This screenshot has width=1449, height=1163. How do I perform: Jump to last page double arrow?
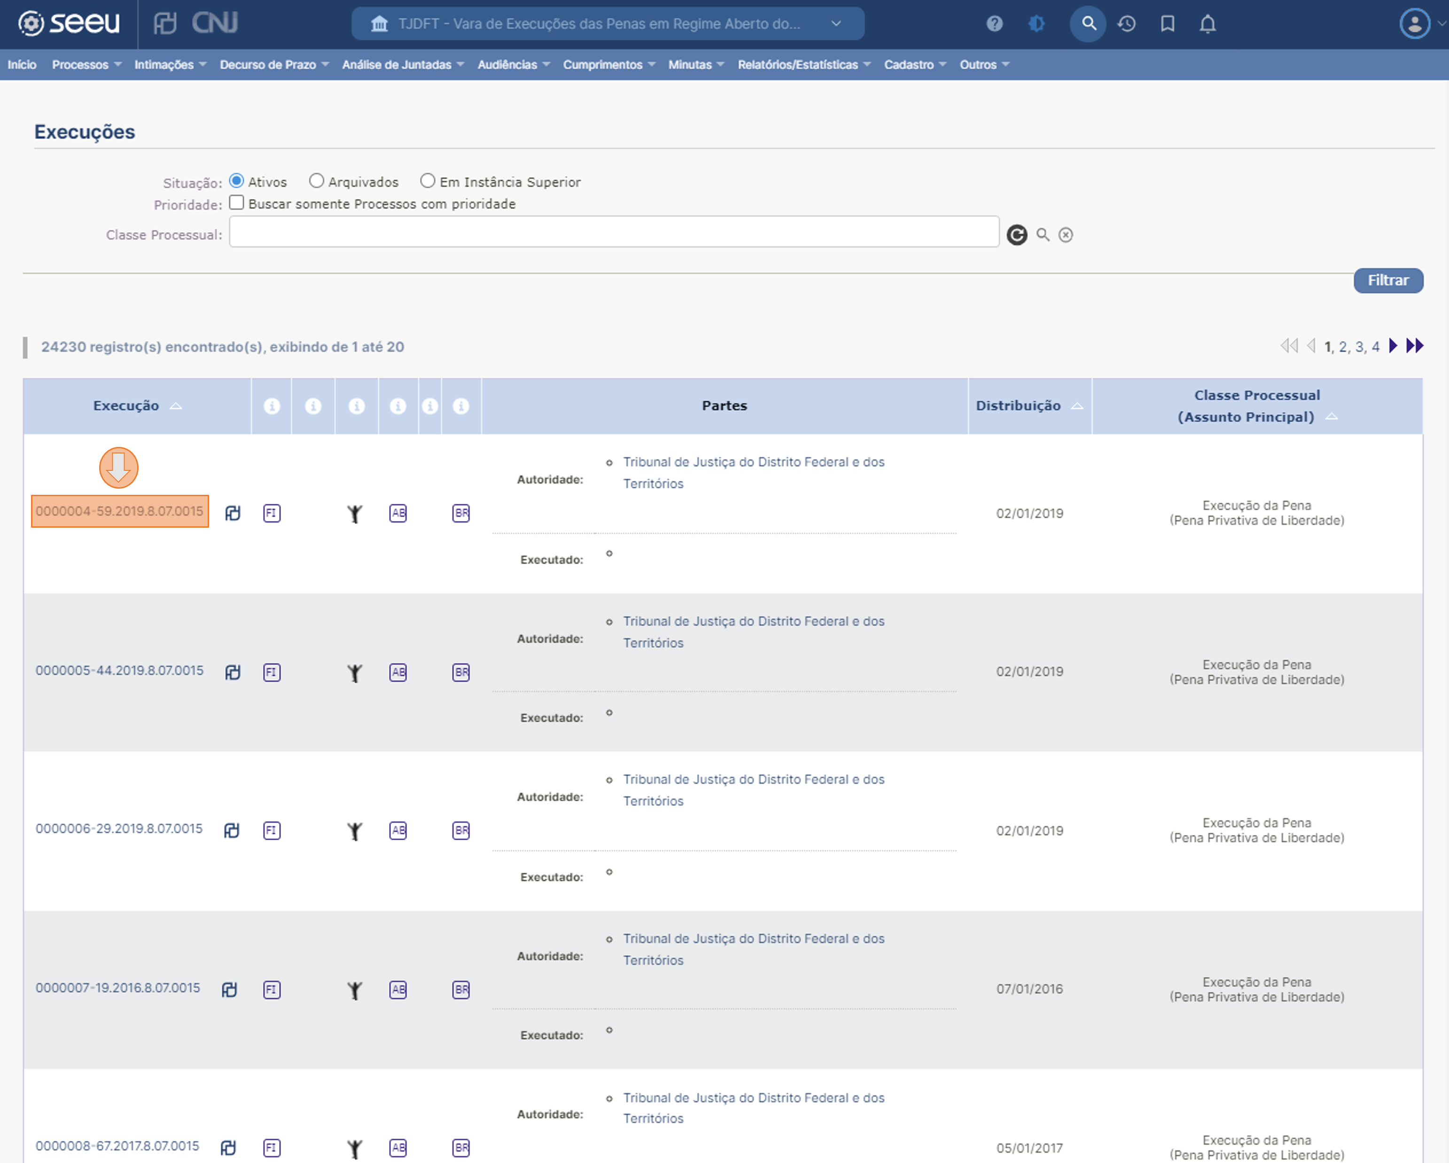1415,346
